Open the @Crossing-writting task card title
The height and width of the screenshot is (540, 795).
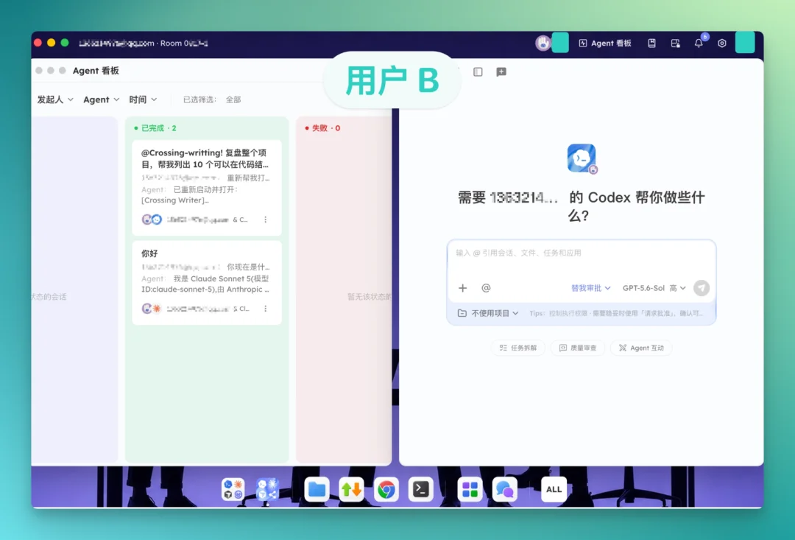coord(205,158)
